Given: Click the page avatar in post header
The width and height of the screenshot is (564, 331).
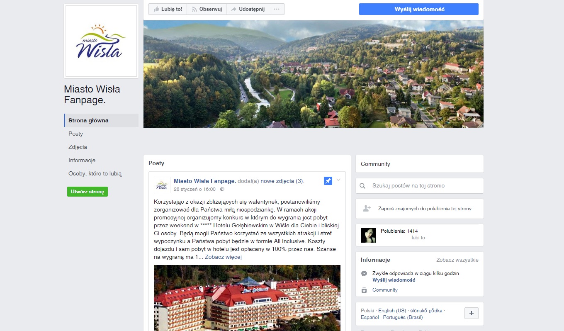Looking at the screenshot, I should [162, 185].
